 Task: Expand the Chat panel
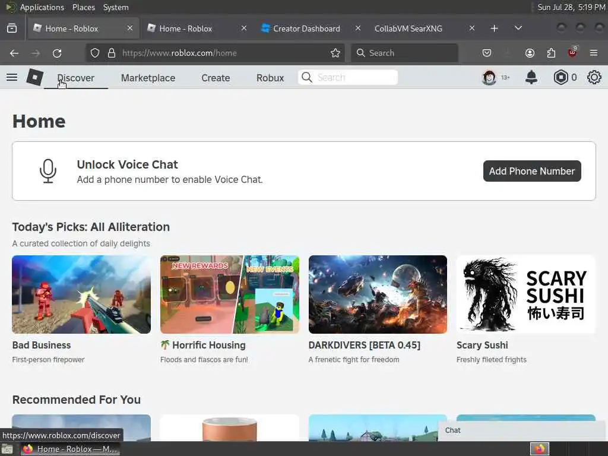click(522, 430)
